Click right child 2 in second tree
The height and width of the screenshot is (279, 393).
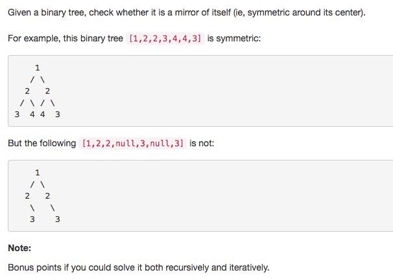[x=47, y=196]
